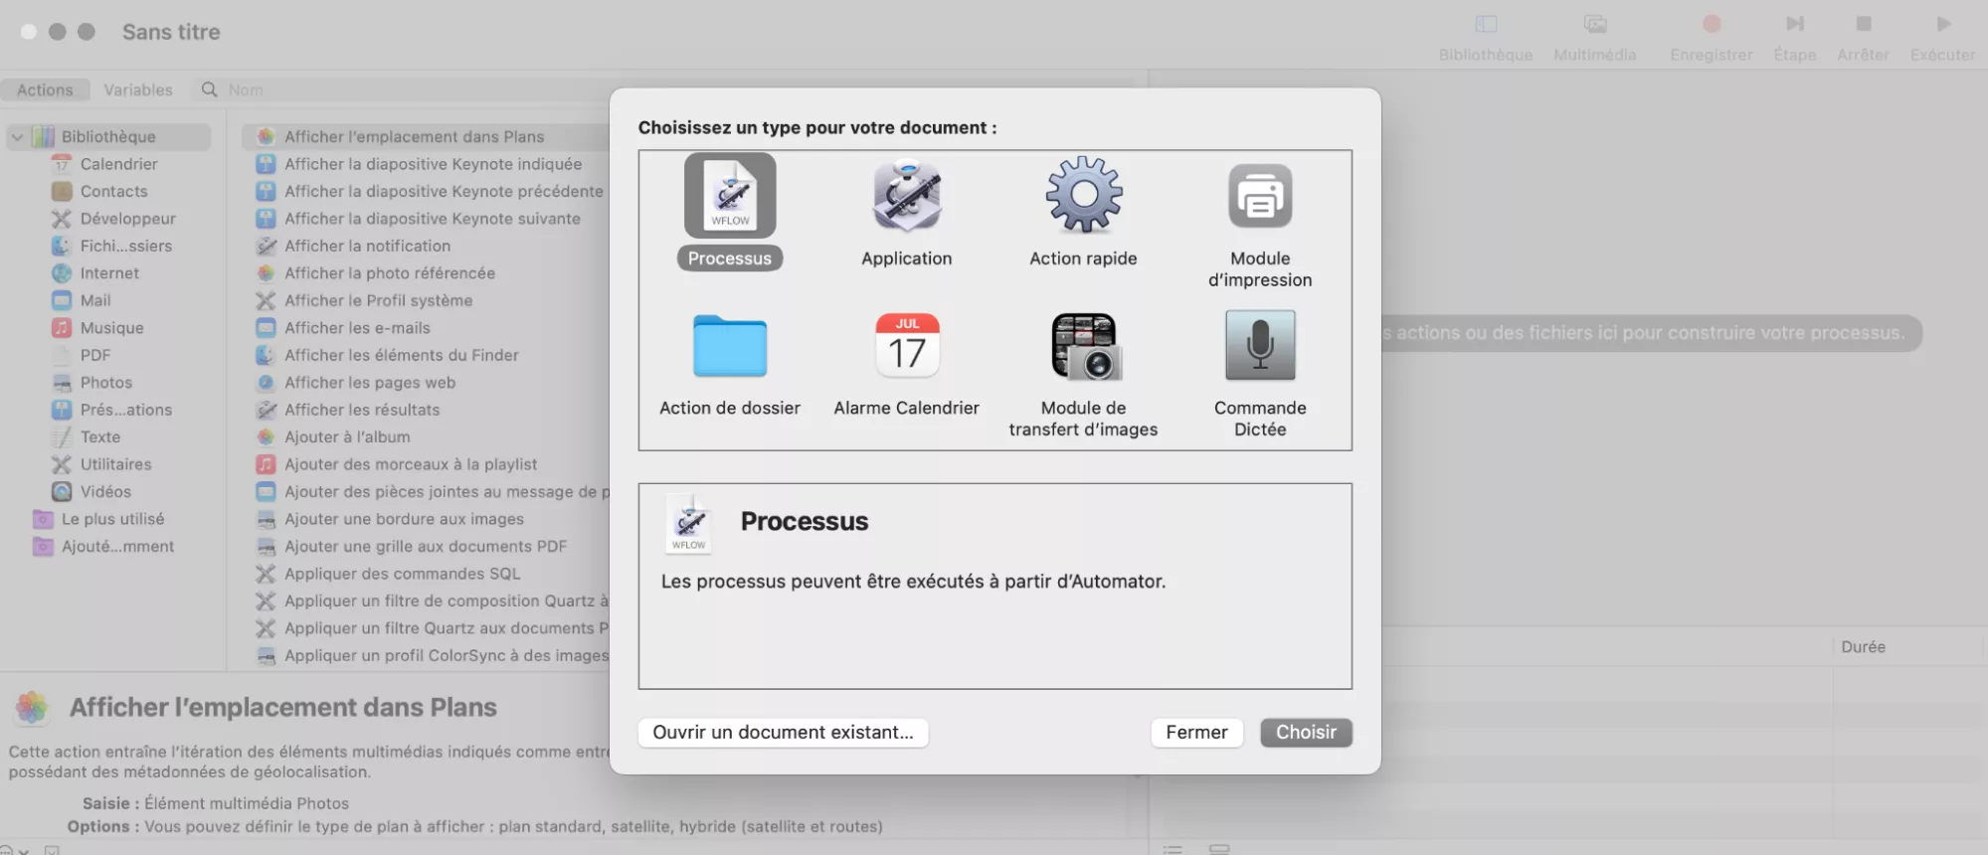This screenshot has height=855, width=1988.
Task: Click the Exécuter play toolbar button
Action: tap(1941, 35)
